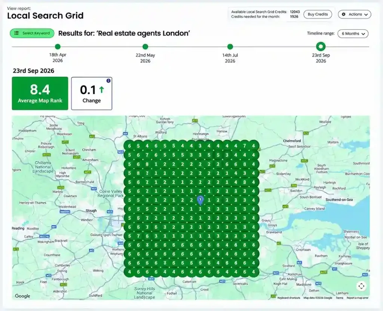Image resolution: width=383 pixels, height=311 pixels.
Task: Click the Google logo on map
Action: tap(22, 296)
